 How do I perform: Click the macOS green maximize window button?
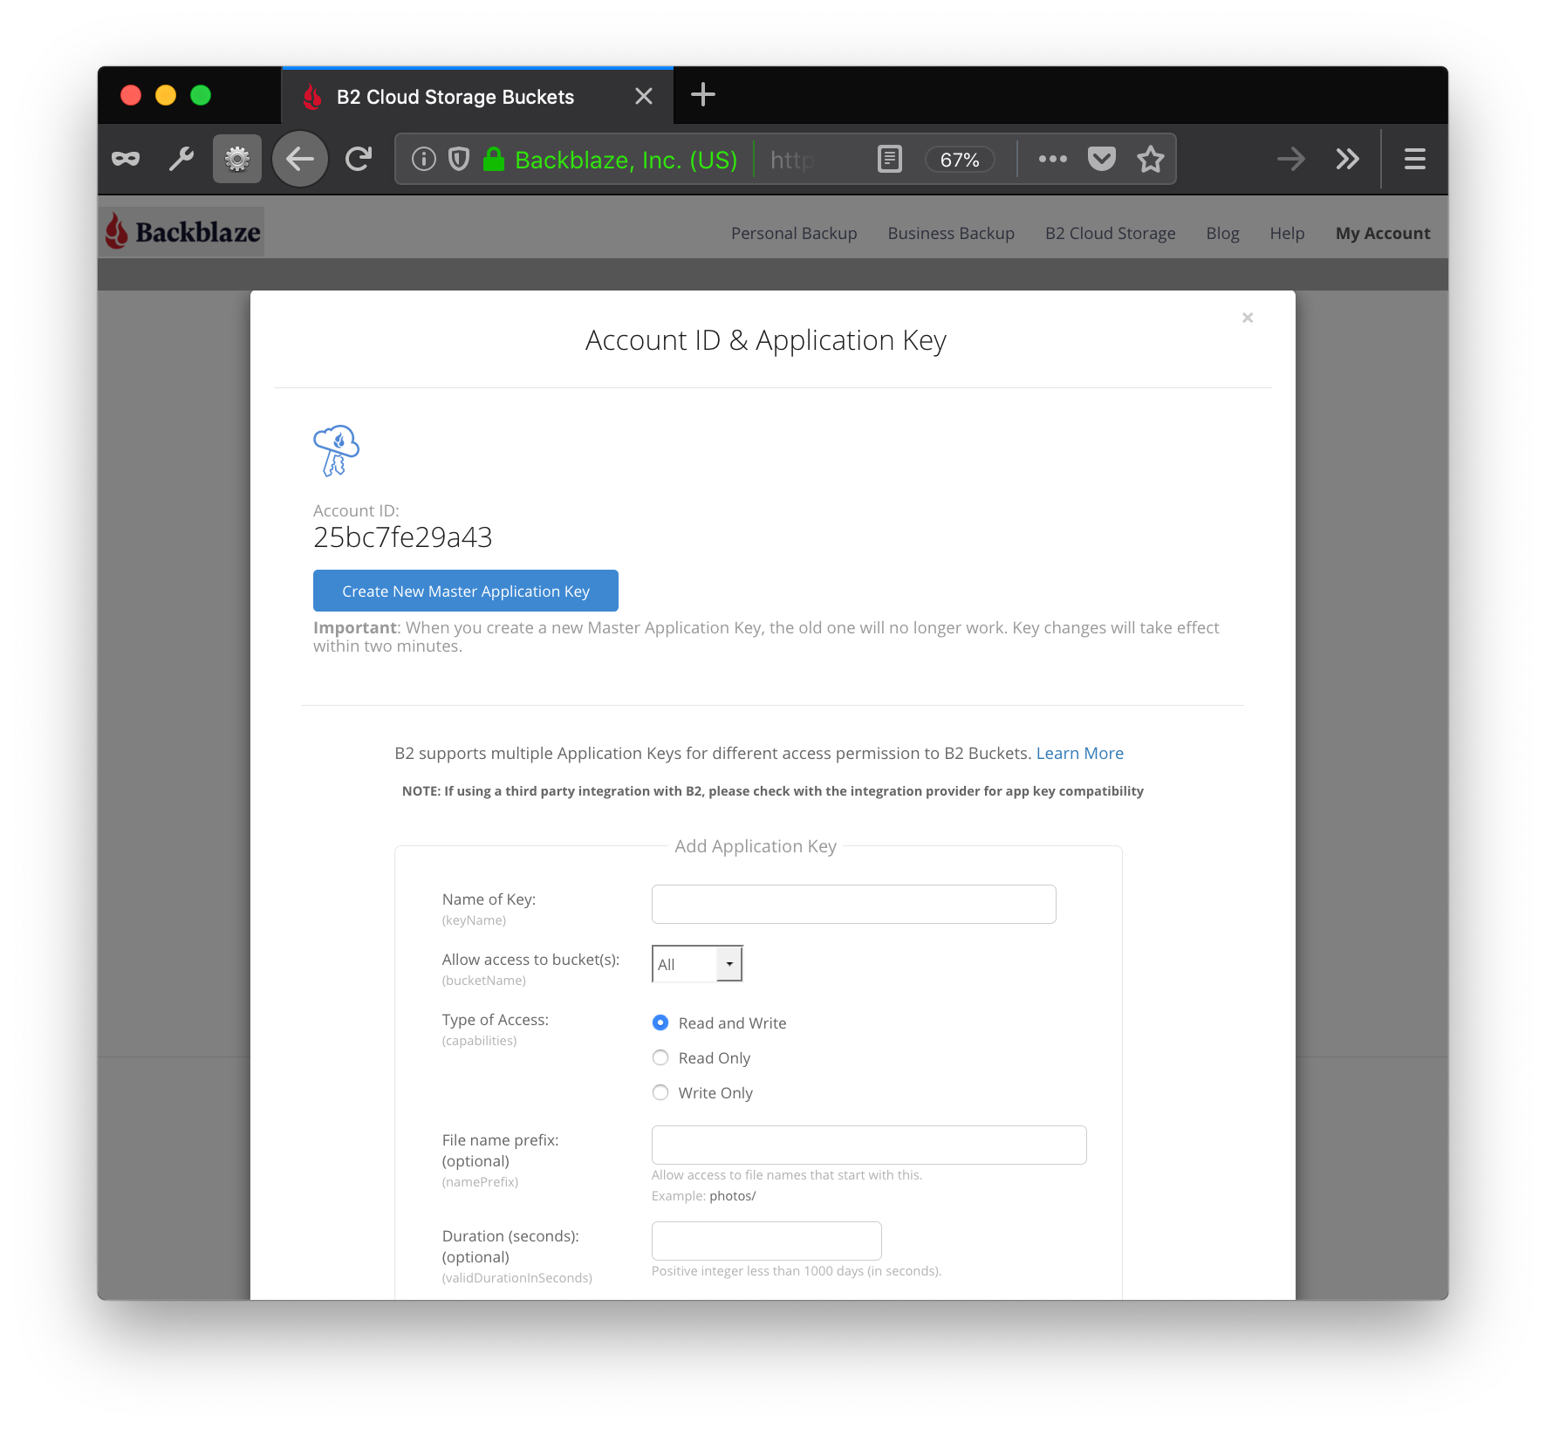click(201, 95)
